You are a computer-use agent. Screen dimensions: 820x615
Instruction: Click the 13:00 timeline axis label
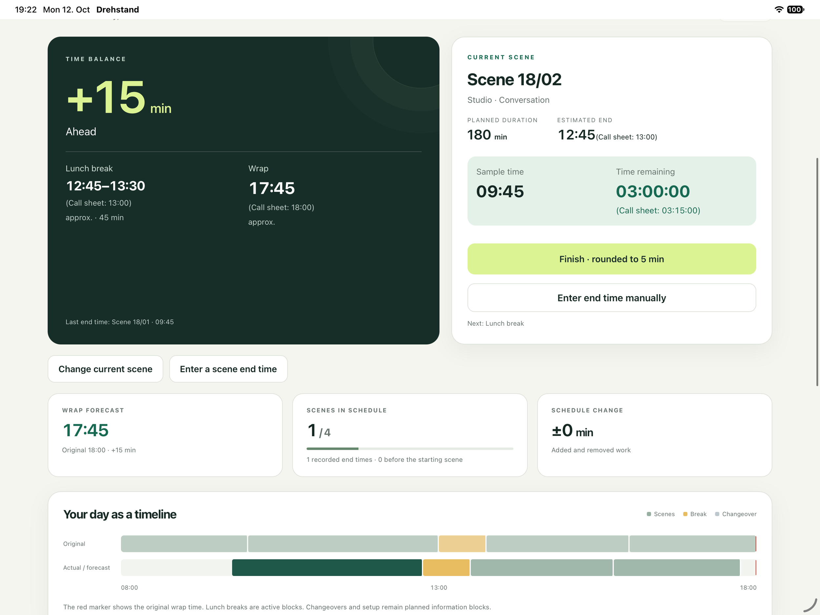(x=439, y=587)
